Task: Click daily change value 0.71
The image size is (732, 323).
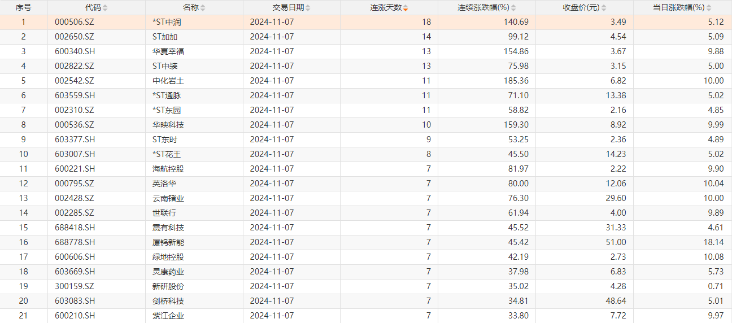Action: point(716,286)
